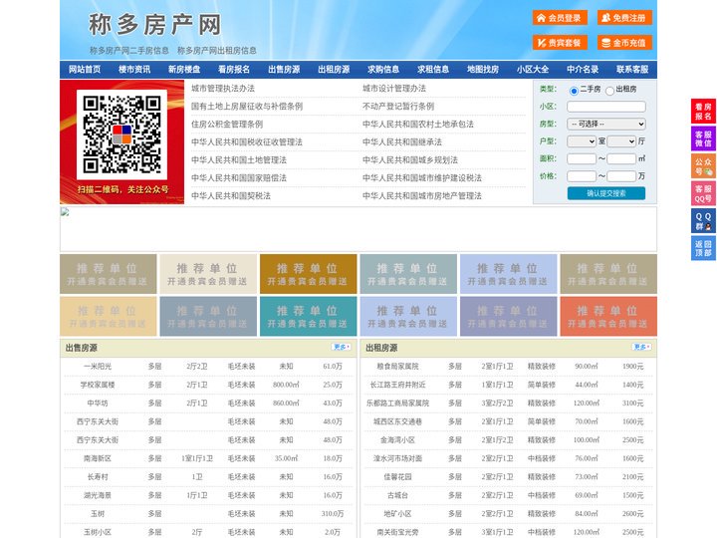Click the maximum 价格 input field

621,176
